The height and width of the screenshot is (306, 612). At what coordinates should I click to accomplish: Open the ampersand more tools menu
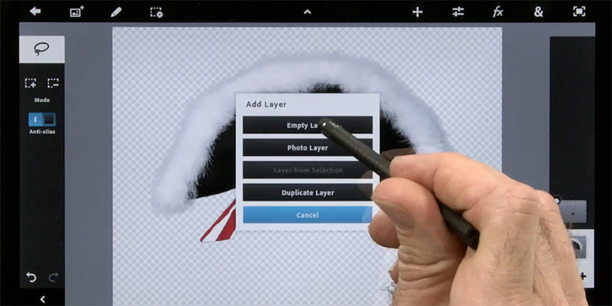pos(539,12)
